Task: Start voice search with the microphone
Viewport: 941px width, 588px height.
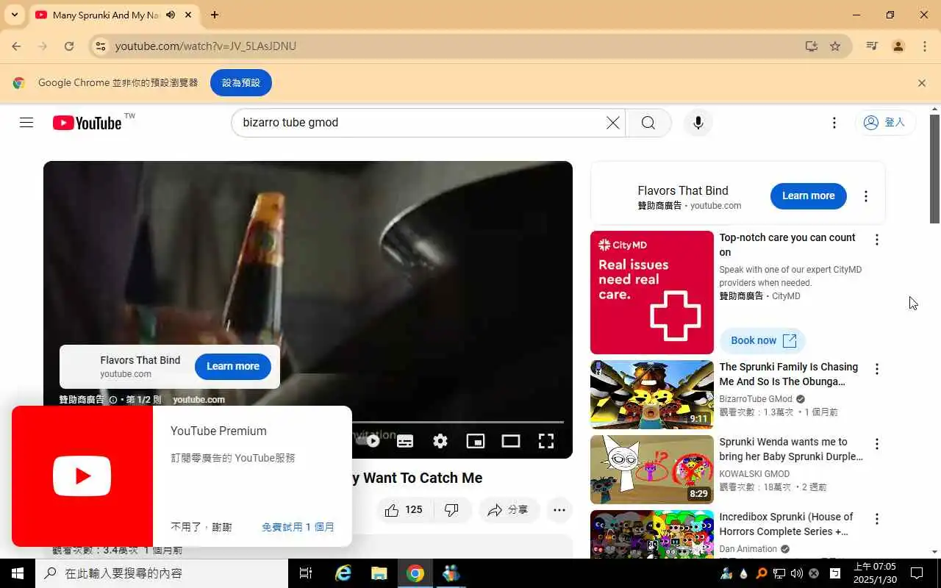Action: (698, 123)
